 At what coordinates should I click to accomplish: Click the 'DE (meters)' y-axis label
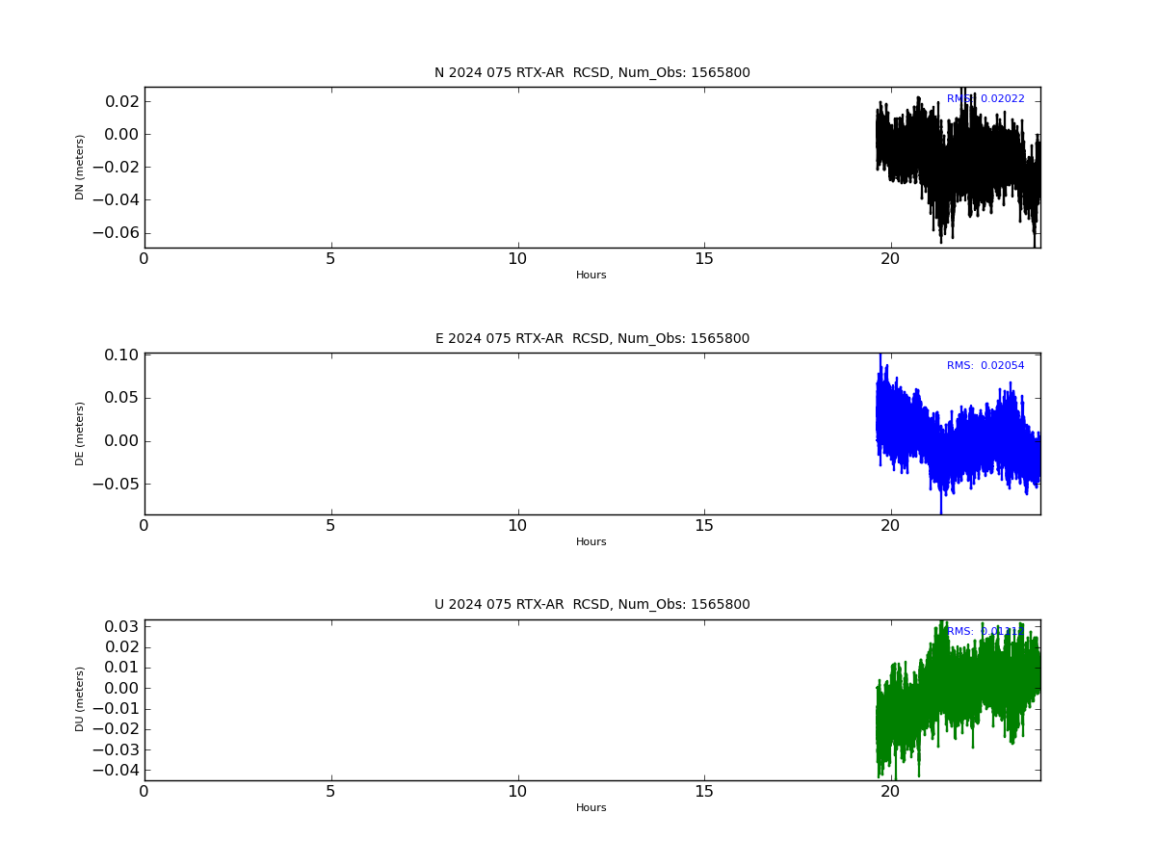pyautogui.click(x=81, y=433)
